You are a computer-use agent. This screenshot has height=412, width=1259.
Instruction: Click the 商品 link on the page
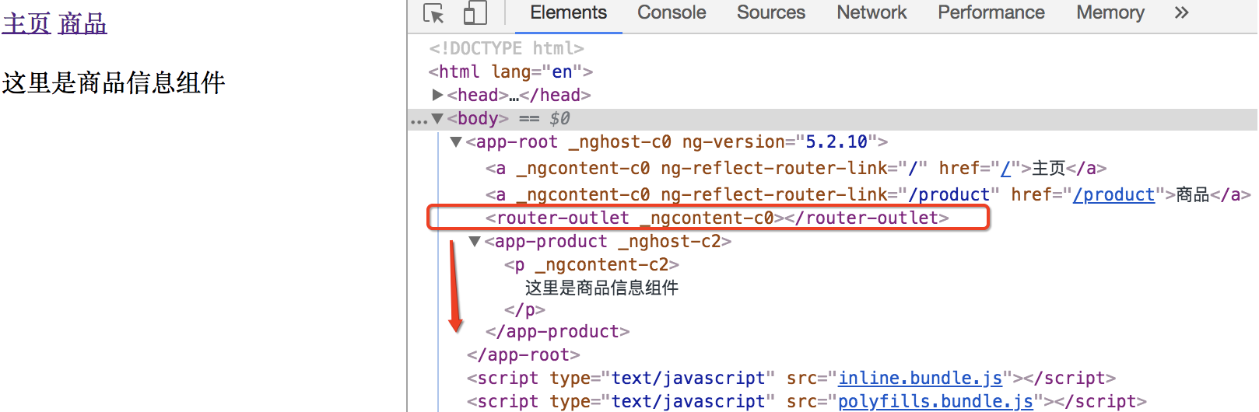[x=82, y=23]
